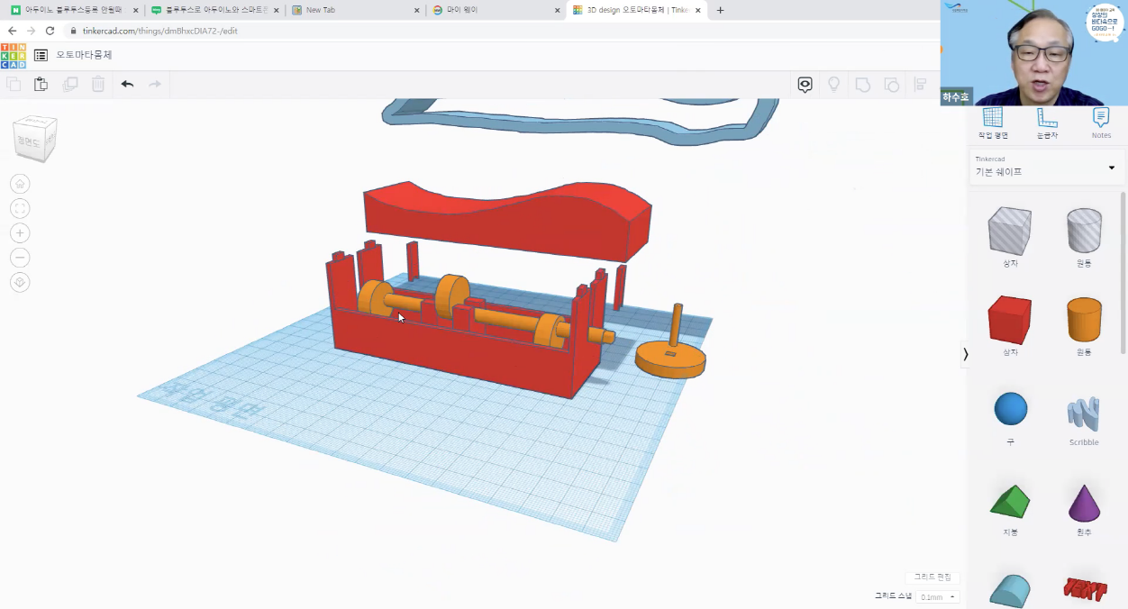The width and height of the screenshot is (1128, 609).
Task: Click the Align tool icon
Action: point(920,84)
